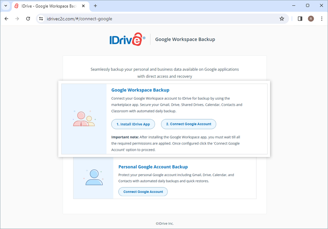Click the 1. Install IDrive App button

tap(133, 124)
